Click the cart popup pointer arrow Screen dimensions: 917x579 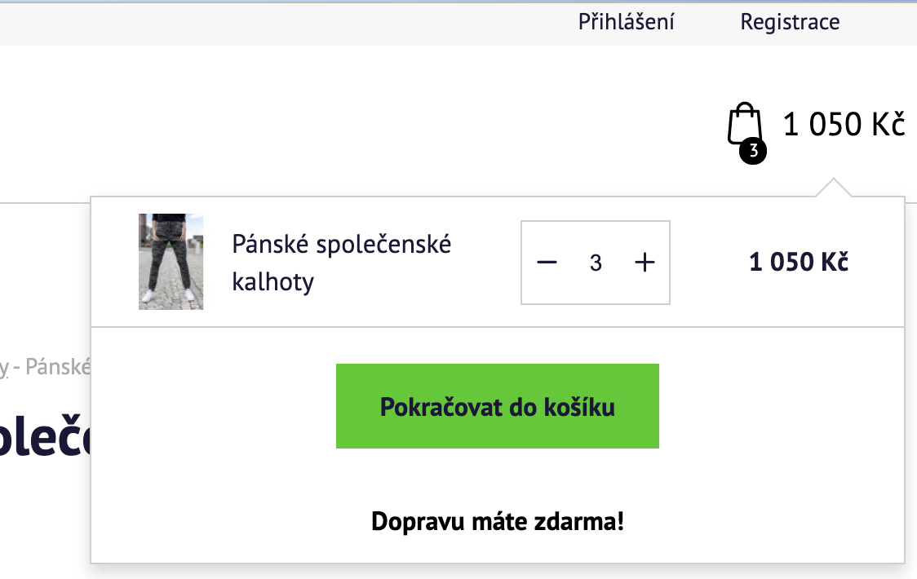tap(832, 188)
